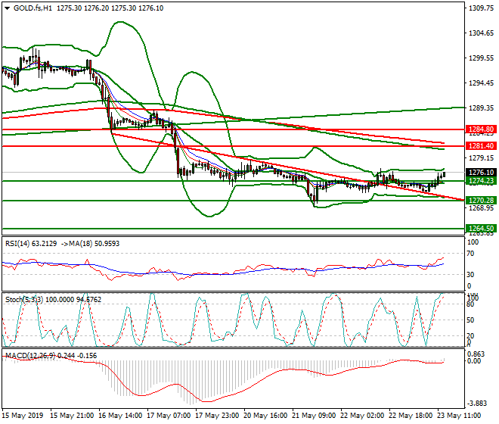Image resolution: width=499 pixels, height=424 pixels.
Task: Click the 22 May 02:00 time label
Action: click(x=362, y=416)
